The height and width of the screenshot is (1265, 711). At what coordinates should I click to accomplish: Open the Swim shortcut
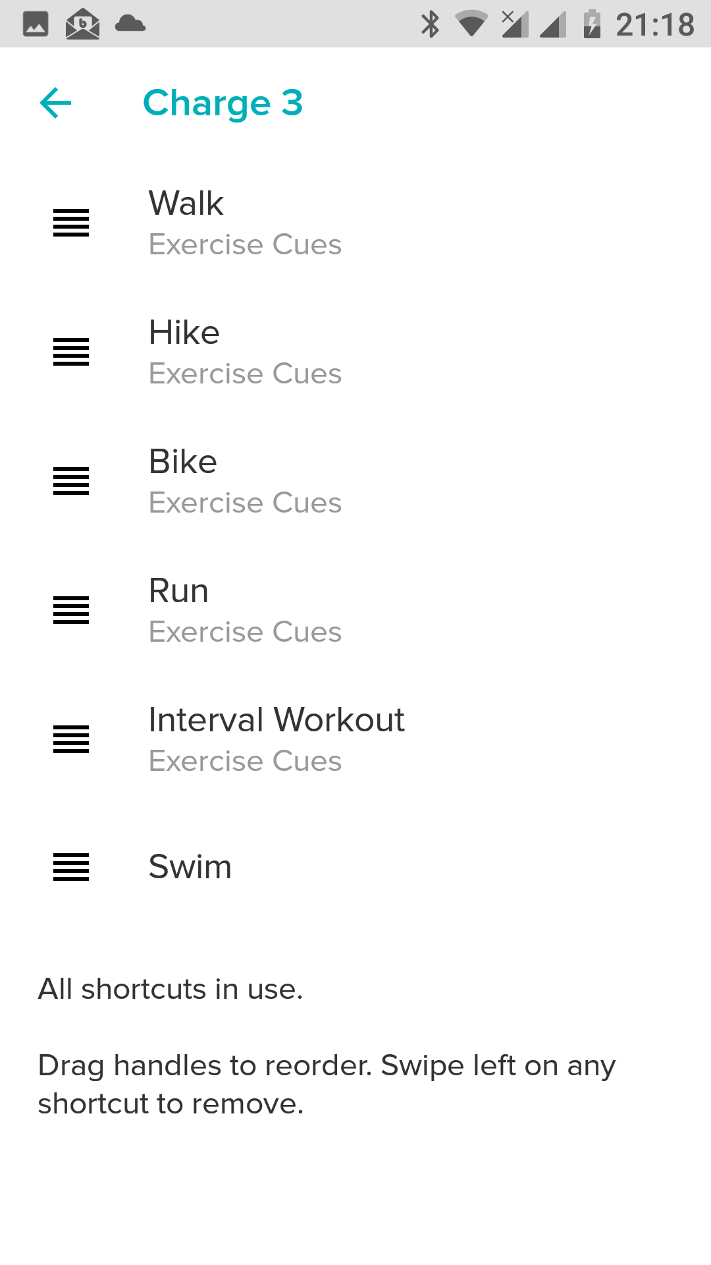click(x=190, y=866)
